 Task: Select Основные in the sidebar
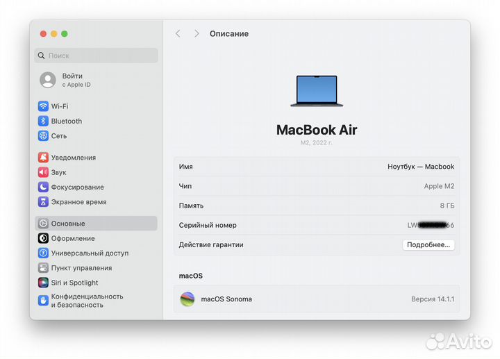tap(96, 224)
